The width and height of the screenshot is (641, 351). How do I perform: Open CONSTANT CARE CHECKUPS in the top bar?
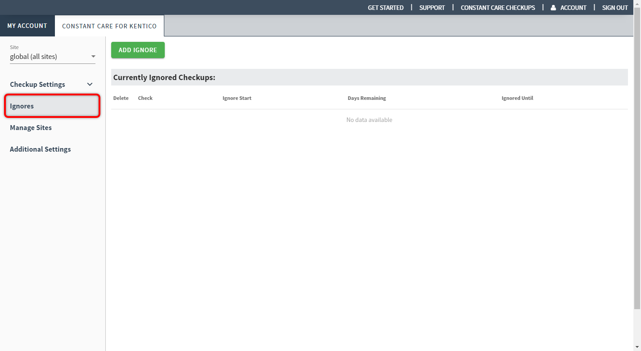(x=497, y=8)
